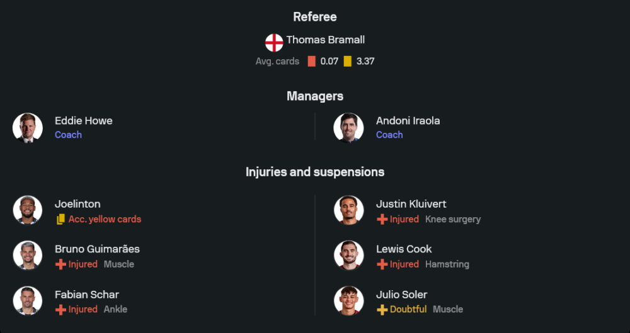Click the red card average icon

point(311,62)
